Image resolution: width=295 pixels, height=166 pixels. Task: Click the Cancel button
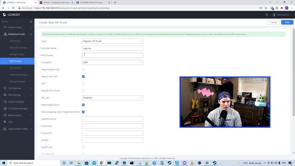[x=273, y=22]
